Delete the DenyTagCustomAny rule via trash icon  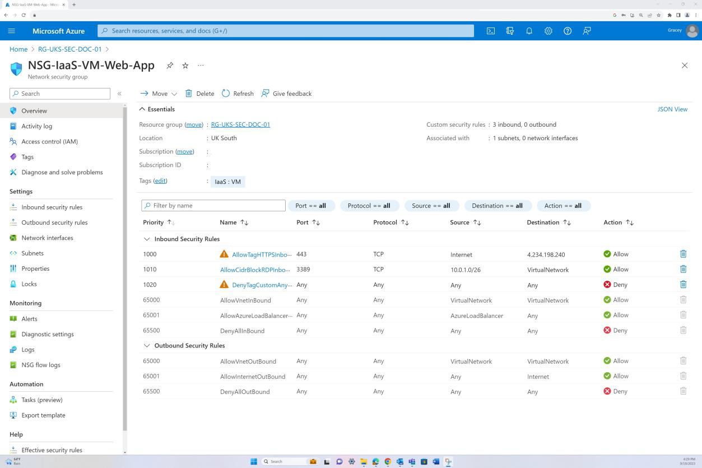tap(683, 284)
